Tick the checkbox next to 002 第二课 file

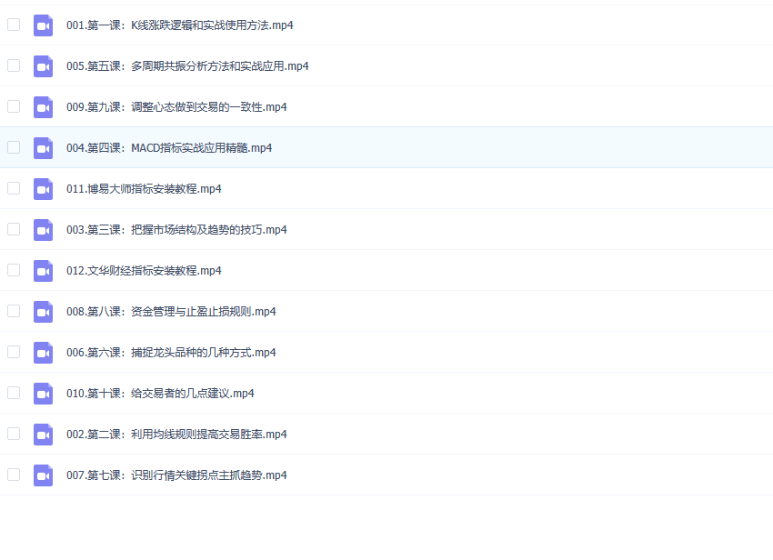(14, 434)
